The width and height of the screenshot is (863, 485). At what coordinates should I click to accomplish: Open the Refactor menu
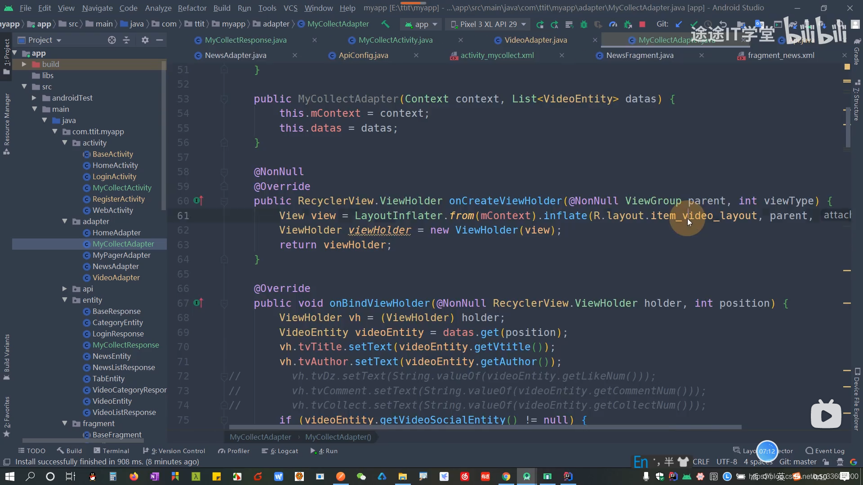point(192,8)
